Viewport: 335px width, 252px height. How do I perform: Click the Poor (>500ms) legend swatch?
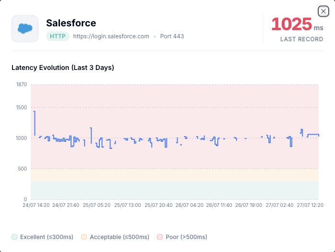160,237
